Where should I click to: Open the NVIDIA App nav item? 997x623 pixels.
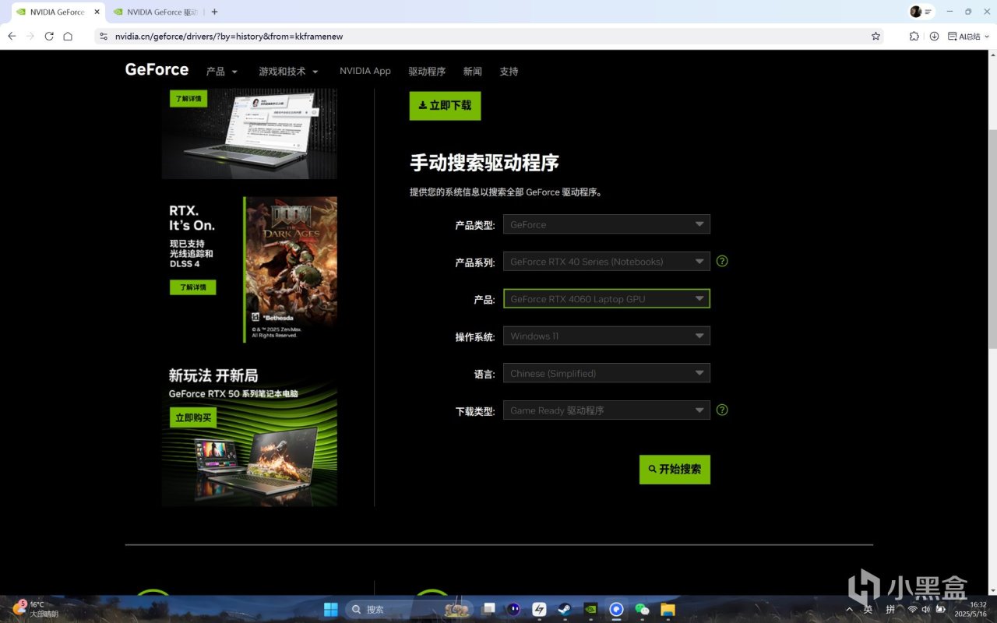point(365,71)
